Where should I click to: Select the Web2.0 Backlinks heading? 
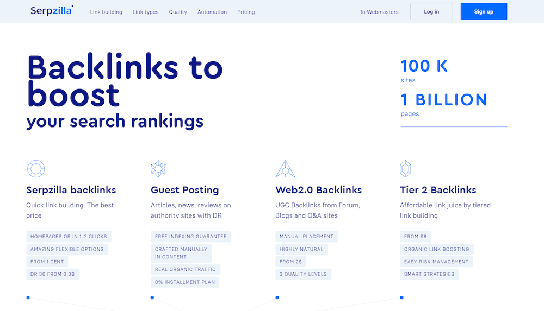319,190
